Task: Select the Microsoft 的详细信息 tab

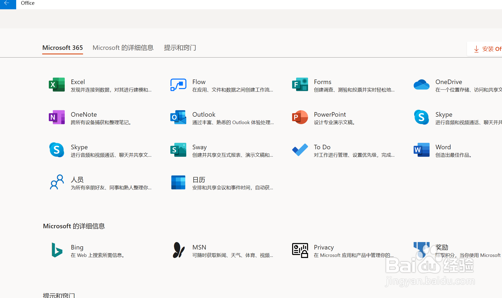Action: (123, 48)
